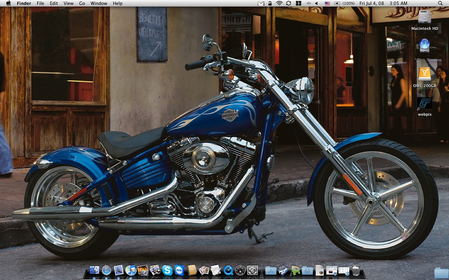Screen dimensions: 449x280
Task: Open the Mail stamp icon in the Dock
Action: tap(118, 270)
